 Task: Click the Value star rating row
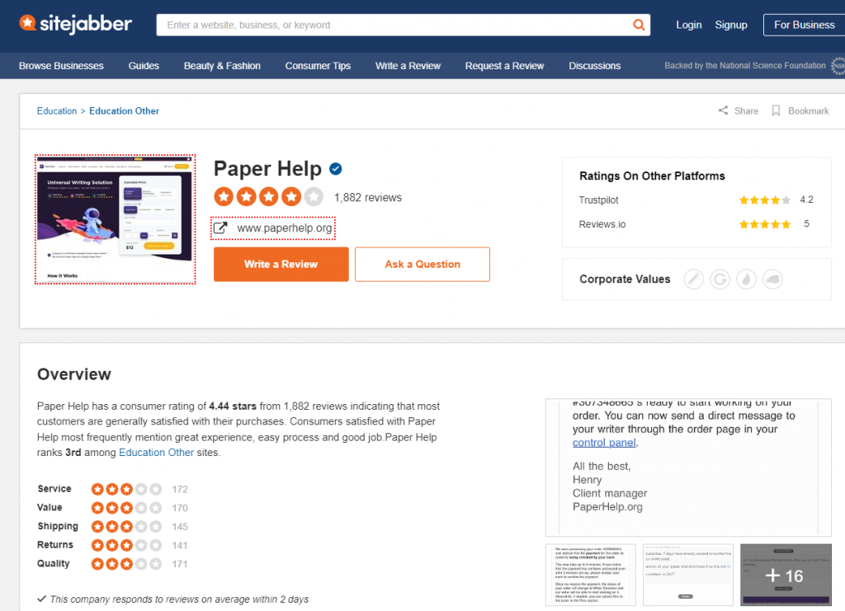pos(126,508)
